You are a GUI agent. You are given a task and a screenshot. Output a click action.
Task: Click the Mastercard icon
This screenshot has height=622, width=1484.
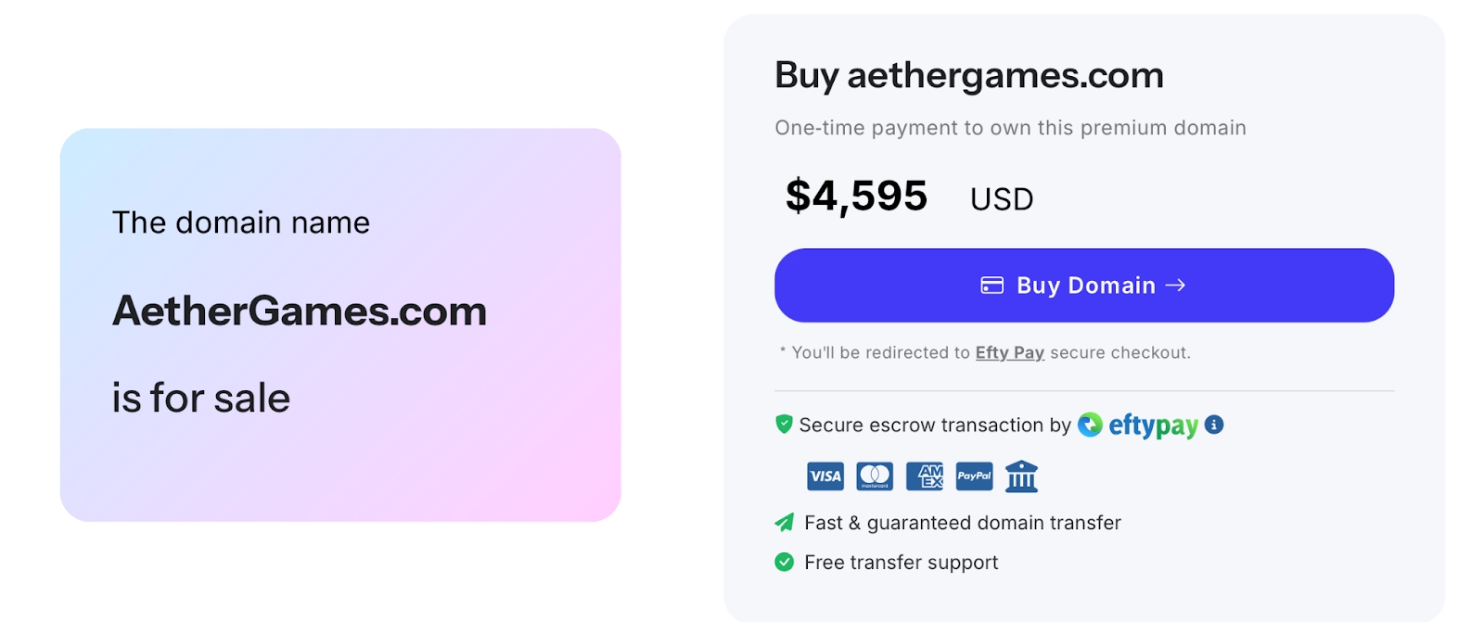[875, 476]
